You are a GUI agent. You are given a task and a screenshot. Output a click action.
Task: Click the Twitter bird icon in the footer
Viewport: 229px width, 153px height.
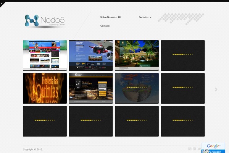point(199,149)
